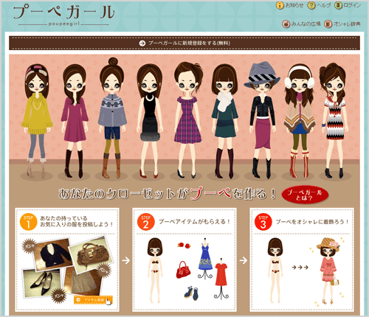Open the お知らせ info icon
369x317 pixels.
[280, 5]
